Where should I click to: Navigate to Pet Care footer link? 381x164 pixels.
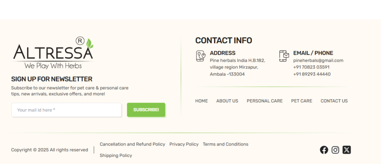[x=302, y=101]
